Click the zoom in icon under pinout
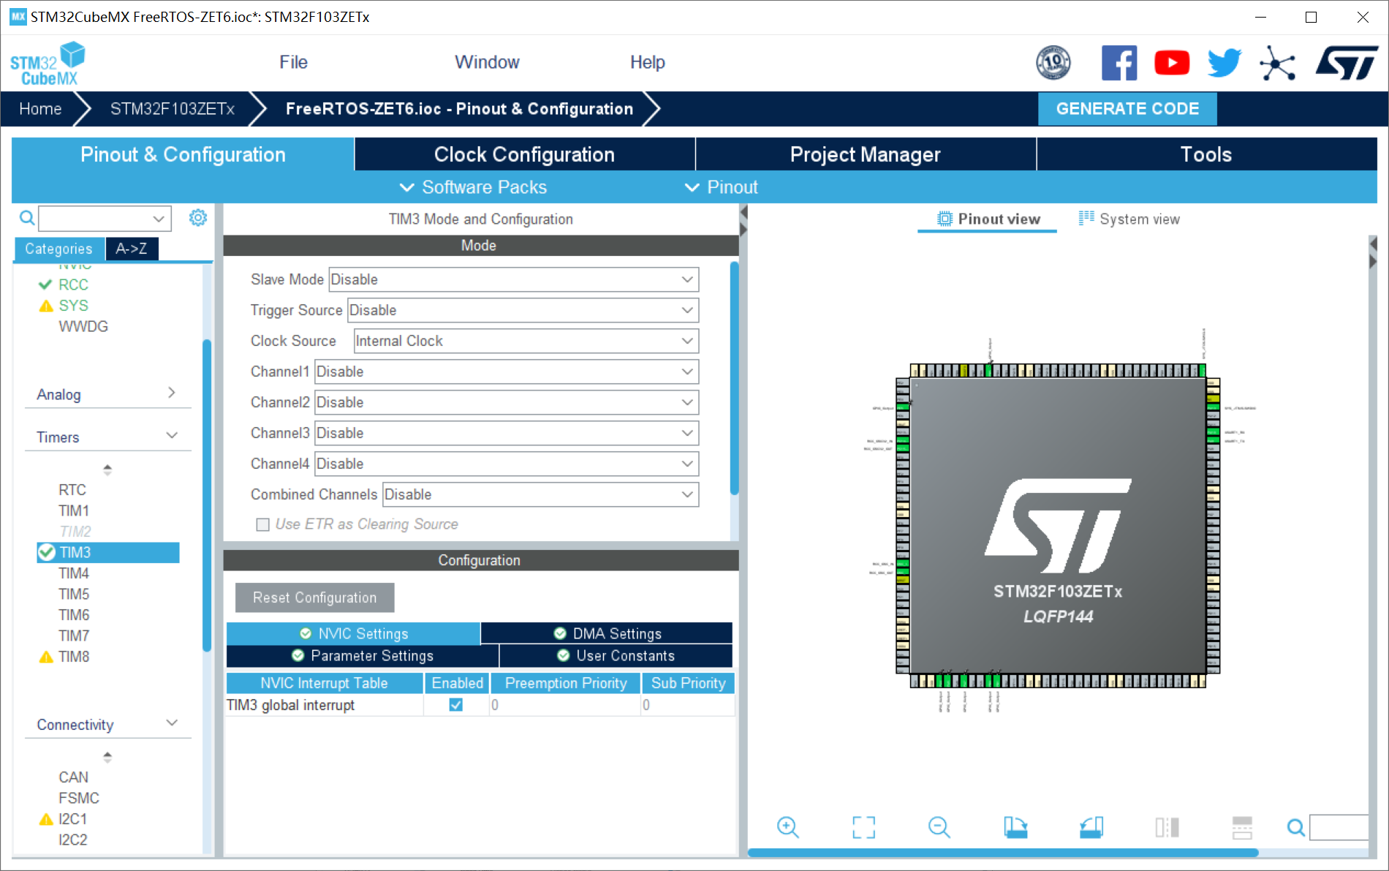1389x871 pixels. [x=788, y=827]
